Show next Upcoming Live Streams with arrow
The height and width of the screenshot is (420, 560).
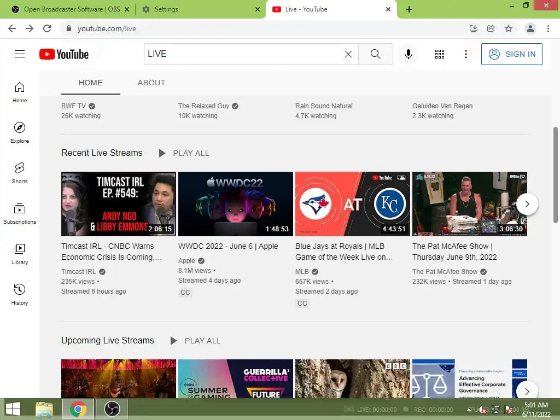click(x=527, y=391)
